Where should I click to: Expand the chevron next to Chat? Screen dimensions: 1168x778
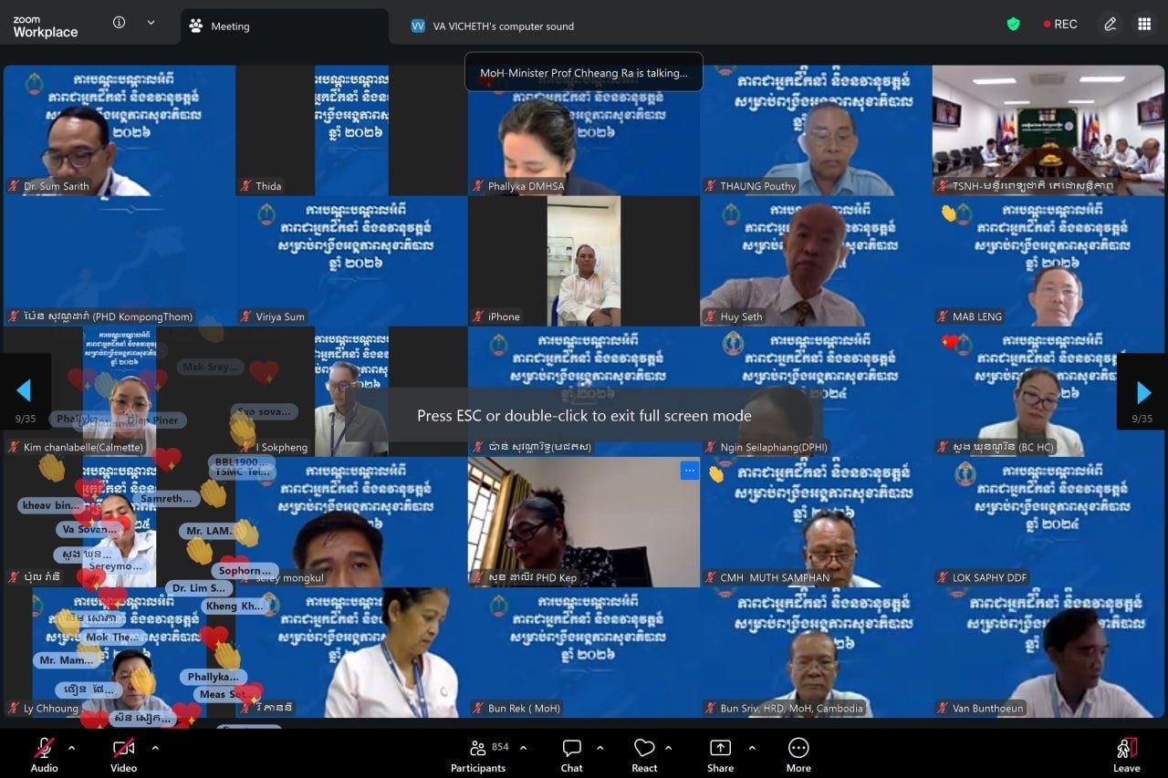(600, 748)
